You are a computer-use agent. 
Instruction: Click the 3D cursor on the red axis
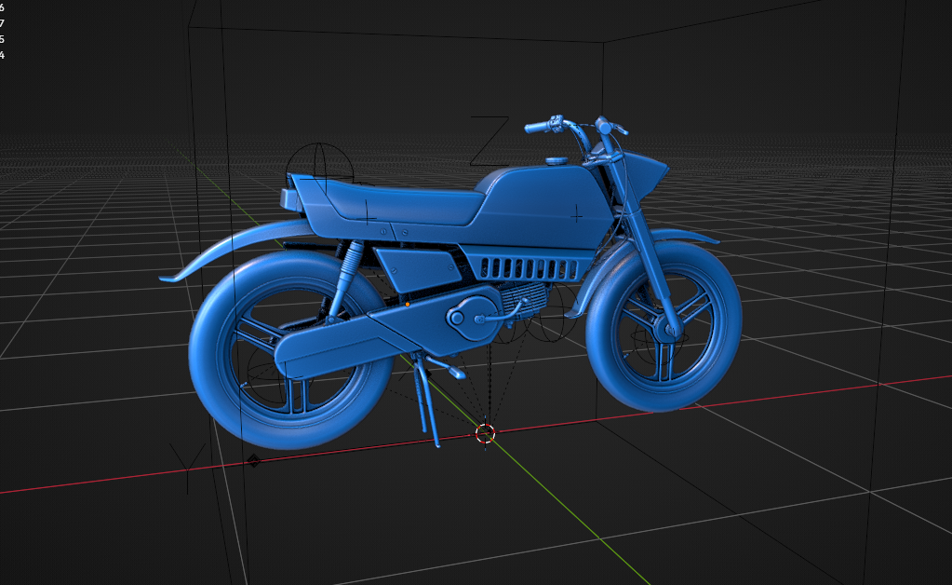(485, 433)
